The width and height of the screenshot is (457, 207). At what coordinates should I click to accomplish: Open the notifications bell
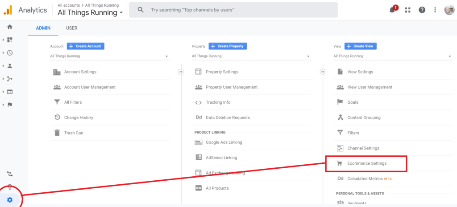point(392,10)
